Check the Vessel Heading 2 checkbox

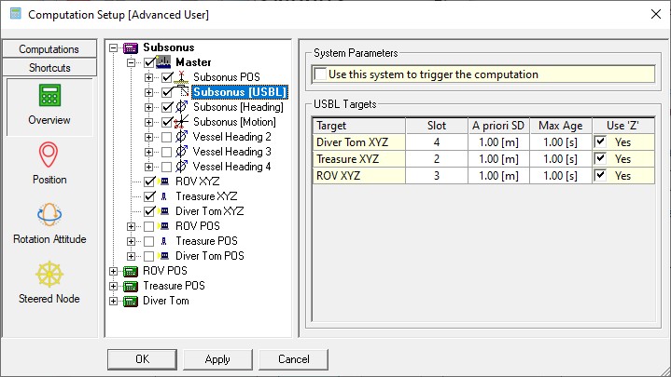(167, 137)
